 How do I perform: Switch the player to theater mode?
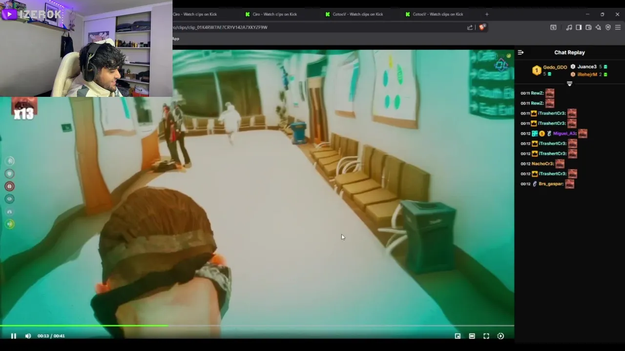coord(472,336)
